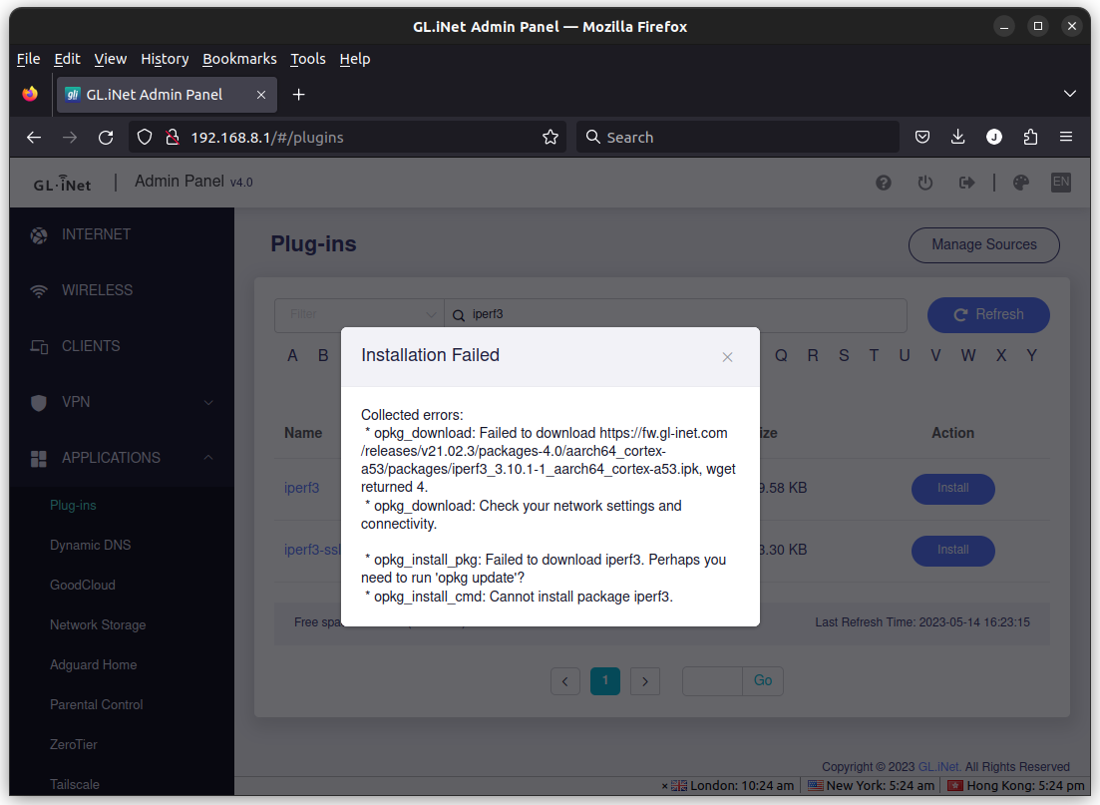Open Network Storage in the sidebar
The width and height of the screenshot is (1100, 805).
[x=98, y=625]
